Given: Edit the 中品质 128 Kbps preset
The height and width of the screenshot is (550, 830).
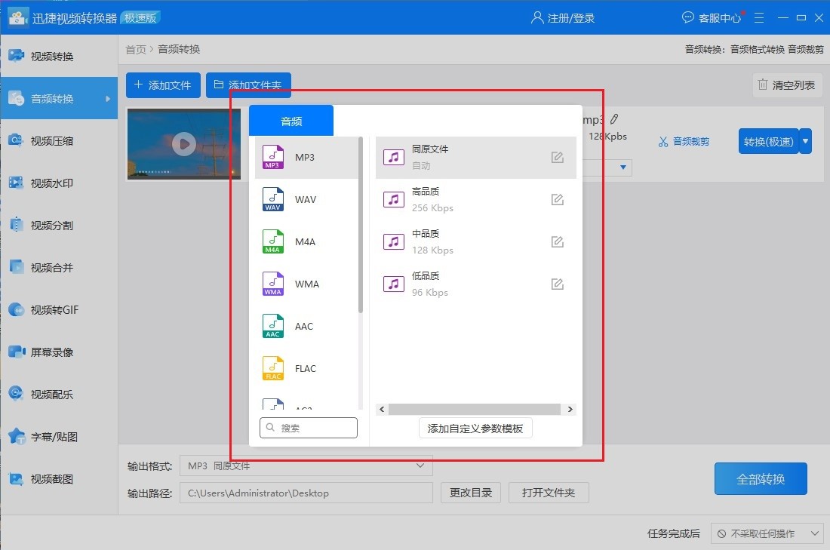Looking at the screenshot, I should pyautogui.click(x=557, y=242).
